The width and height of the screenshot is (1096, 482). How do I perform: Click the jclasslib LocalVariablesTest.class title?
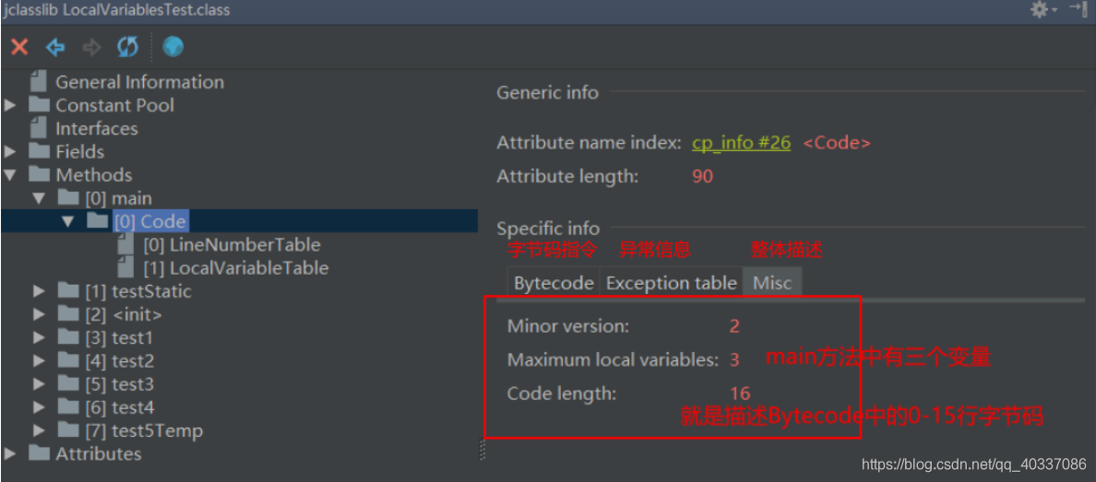tap(116, 10)
